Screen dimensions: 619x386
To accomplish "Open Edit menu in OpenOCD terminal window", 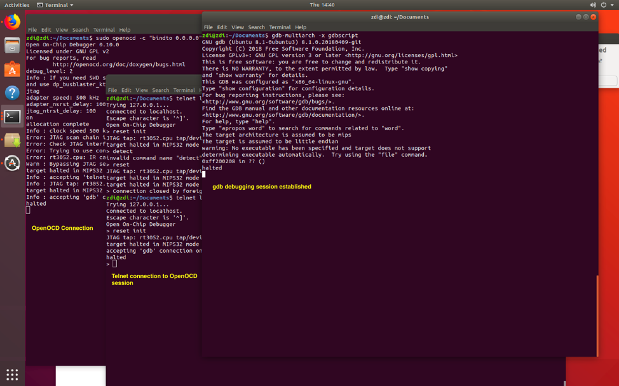I will (46, 30).
